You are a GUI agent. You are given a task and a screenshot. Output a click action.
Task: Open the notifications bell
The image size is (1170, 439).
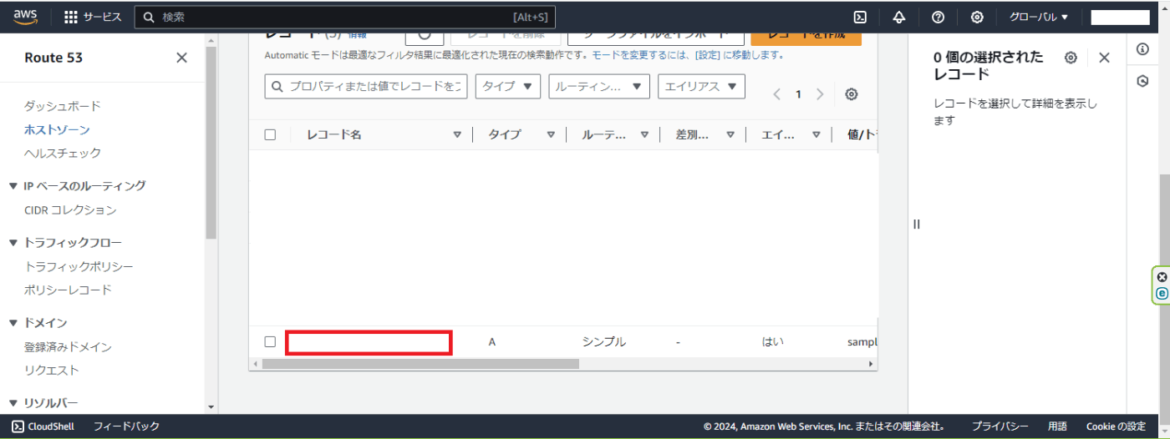[x=899, y=17]
